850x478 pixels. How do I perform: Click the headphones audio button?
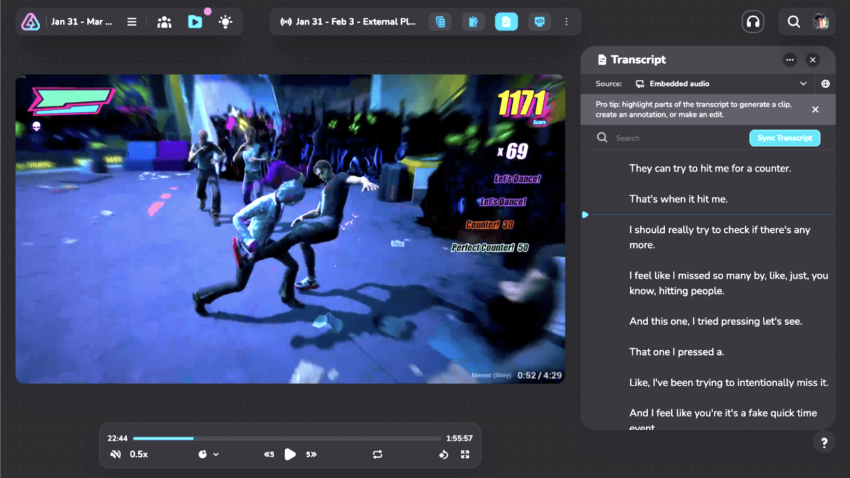click(x=753, y=22)
